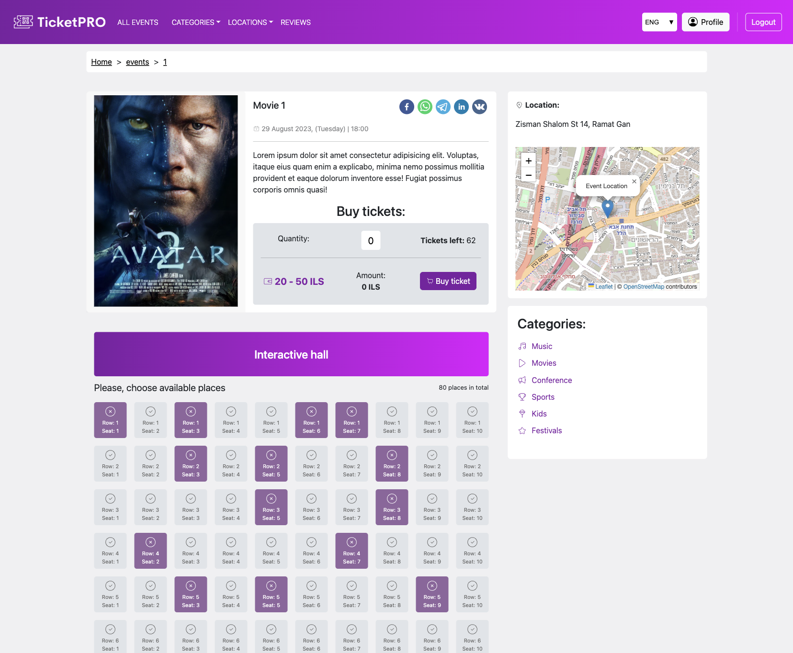This screenshot has width=793, height=653.
Task: Focus the ticket Quantity input field
Action: 371,240
